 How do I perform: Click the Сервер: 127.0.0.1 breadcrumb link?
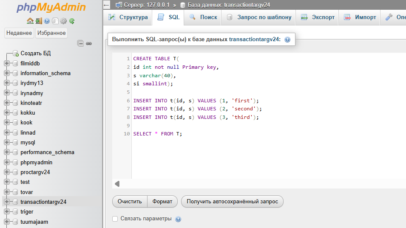point(147,5)
